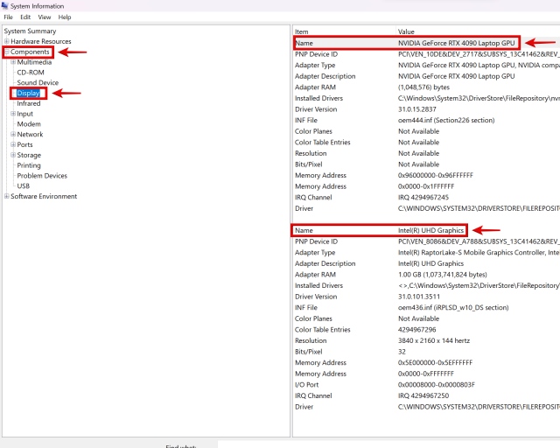Image resolution: width=560 pixels, height=448 pixels.
Task: Click IRQ Channel IRQ 4294967245
Action: 423,198
